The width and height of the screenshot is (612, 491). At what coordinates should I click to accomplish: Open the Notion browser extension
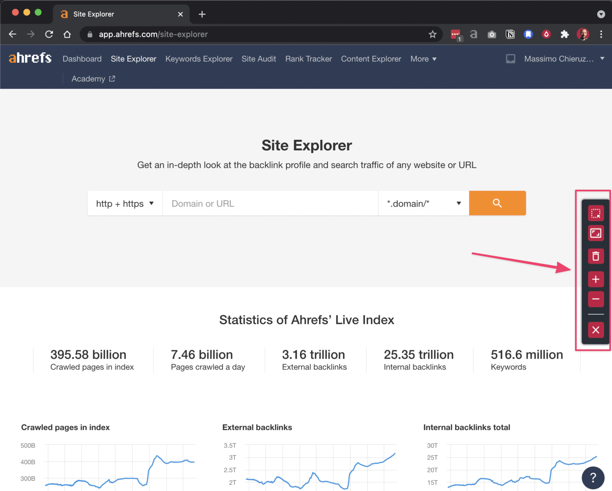click(510, 34)
